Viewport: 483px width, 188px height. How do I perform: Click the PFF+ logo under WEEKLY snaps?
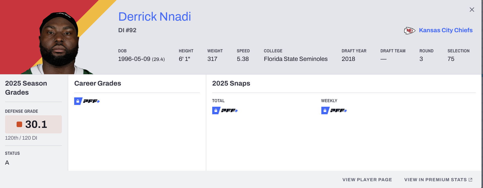338,110
